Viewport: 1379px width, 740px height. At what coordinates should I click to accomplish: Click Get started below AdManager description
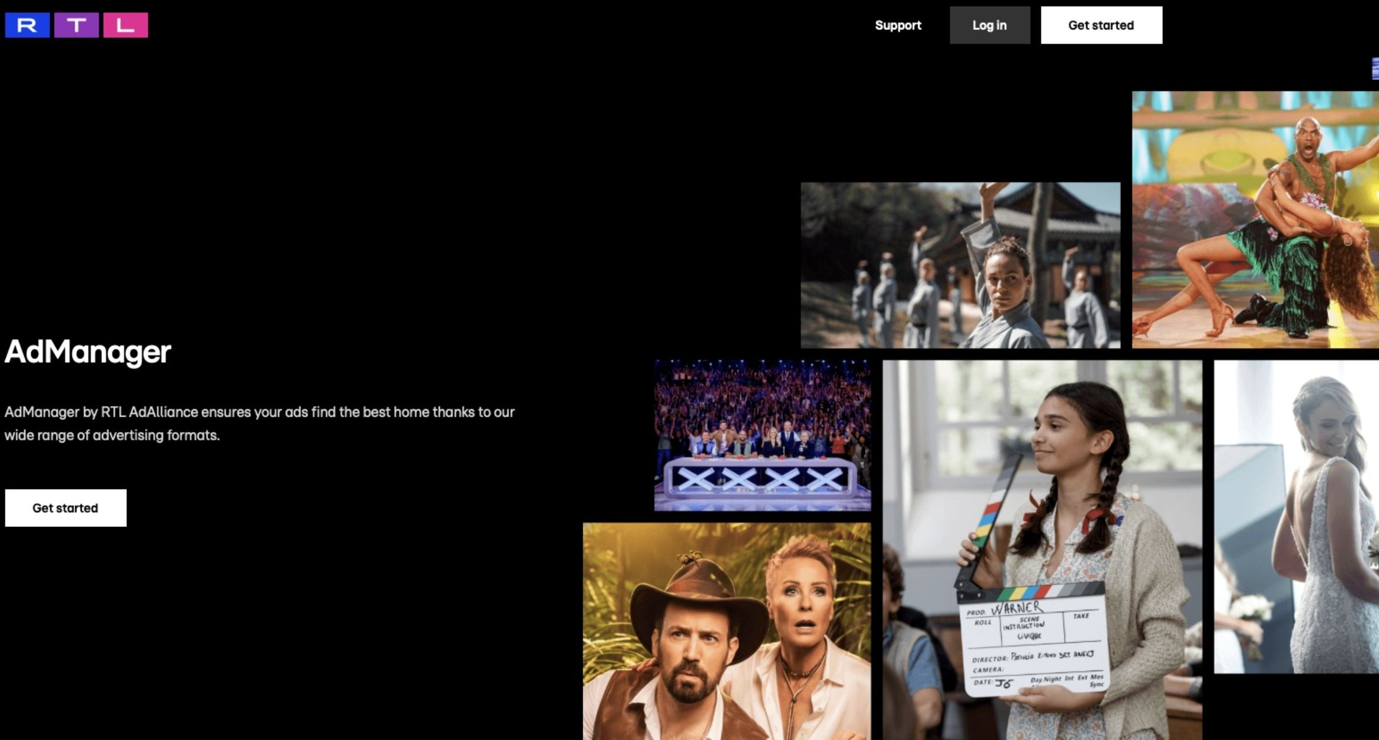pos(65,507)
